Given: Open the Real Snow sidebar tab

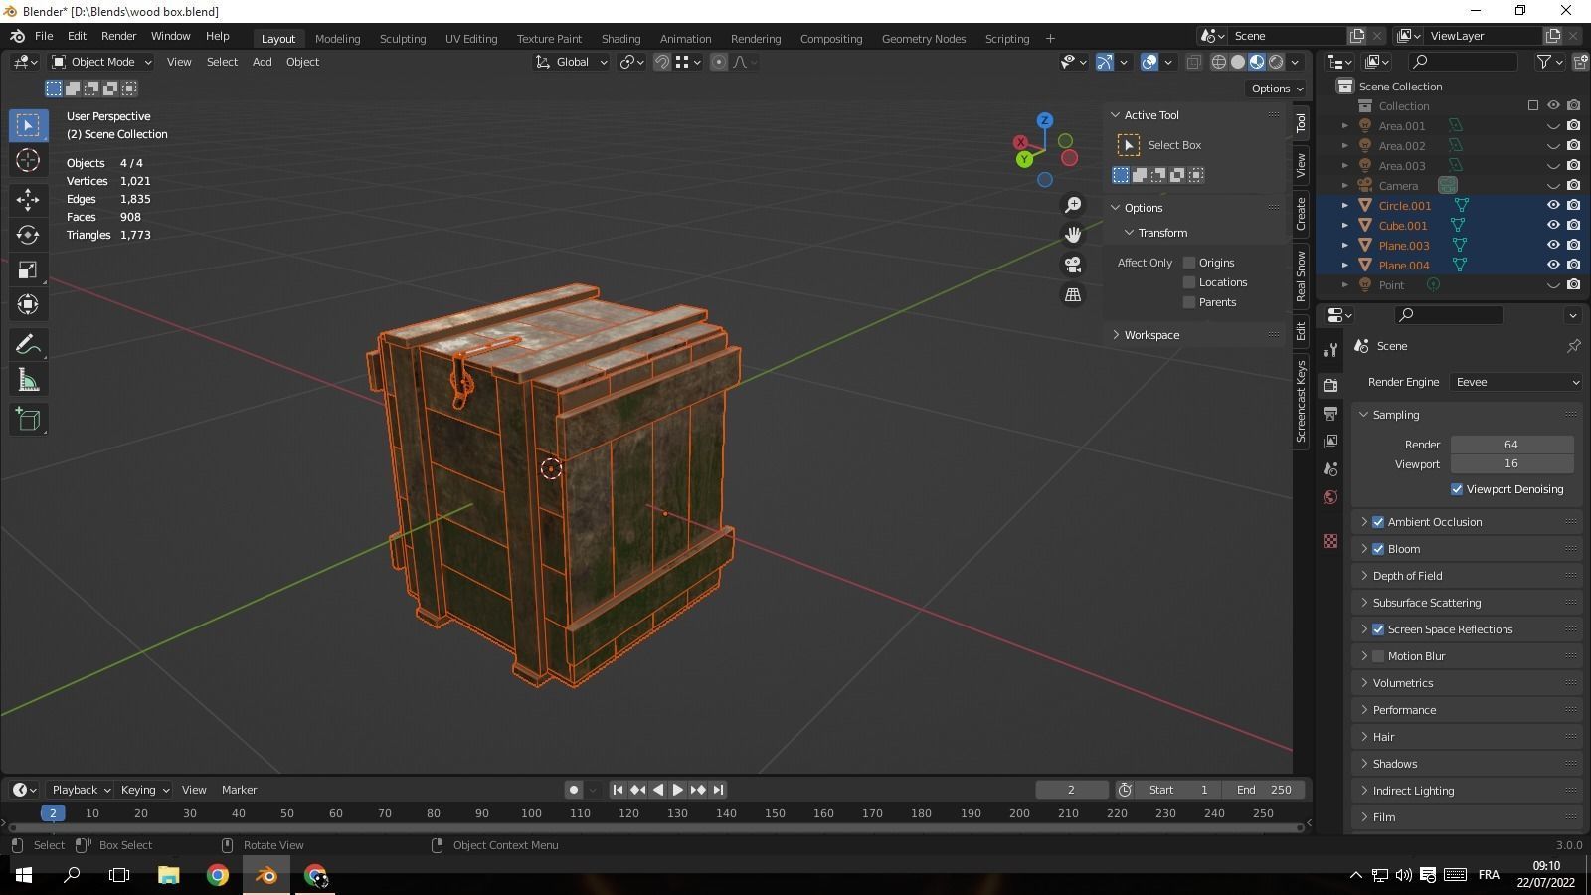Looking at the screenshot, I should (x=1301, y=276).
